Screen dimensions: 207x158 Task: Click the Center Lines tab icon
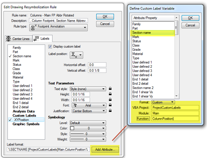tap(8, 39)
